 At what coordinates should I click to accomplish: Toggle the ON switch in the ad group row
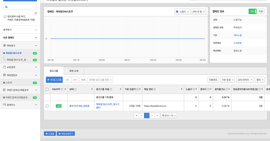pyautogui.click(x=59, y=106)
